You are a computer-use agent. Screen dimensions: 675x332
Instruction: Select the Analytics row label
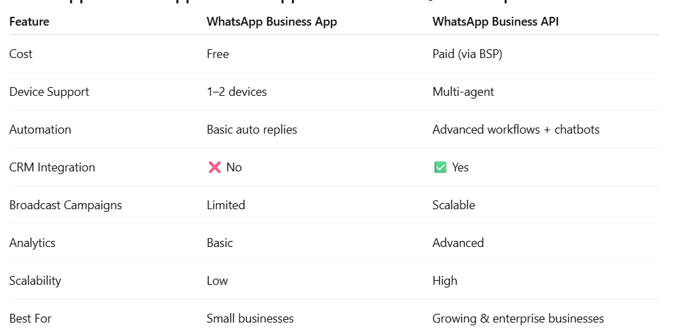[32, 243]
